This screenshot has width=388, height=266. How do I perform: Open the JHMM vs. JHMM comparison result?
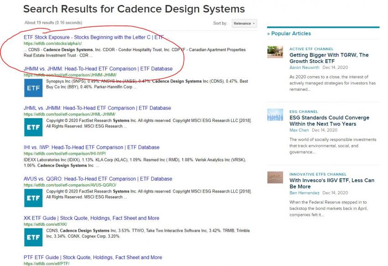click(x=98, y=68)
